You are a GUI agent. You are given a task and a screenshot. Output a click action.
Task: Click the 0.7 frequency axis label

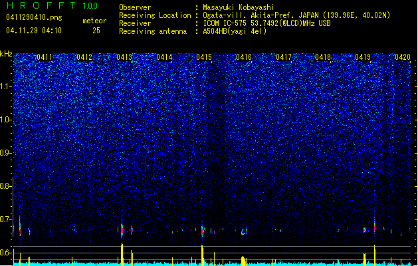pos(5,219)
